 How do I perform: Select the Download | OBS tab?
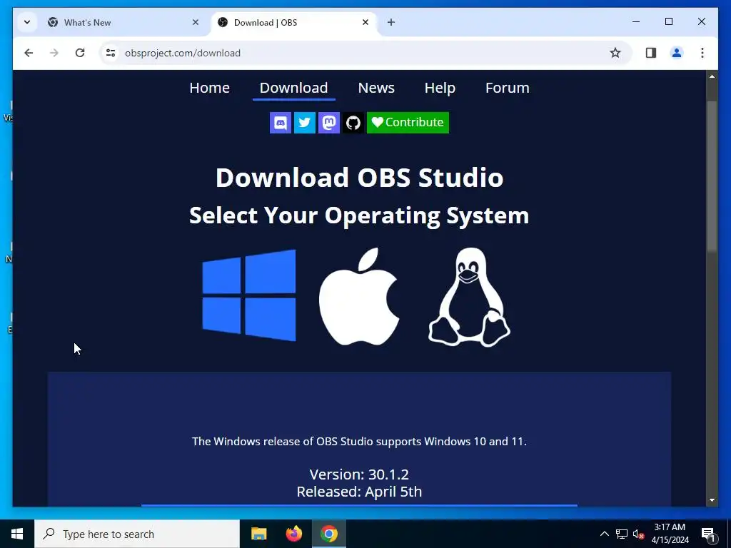click(293, 22)
